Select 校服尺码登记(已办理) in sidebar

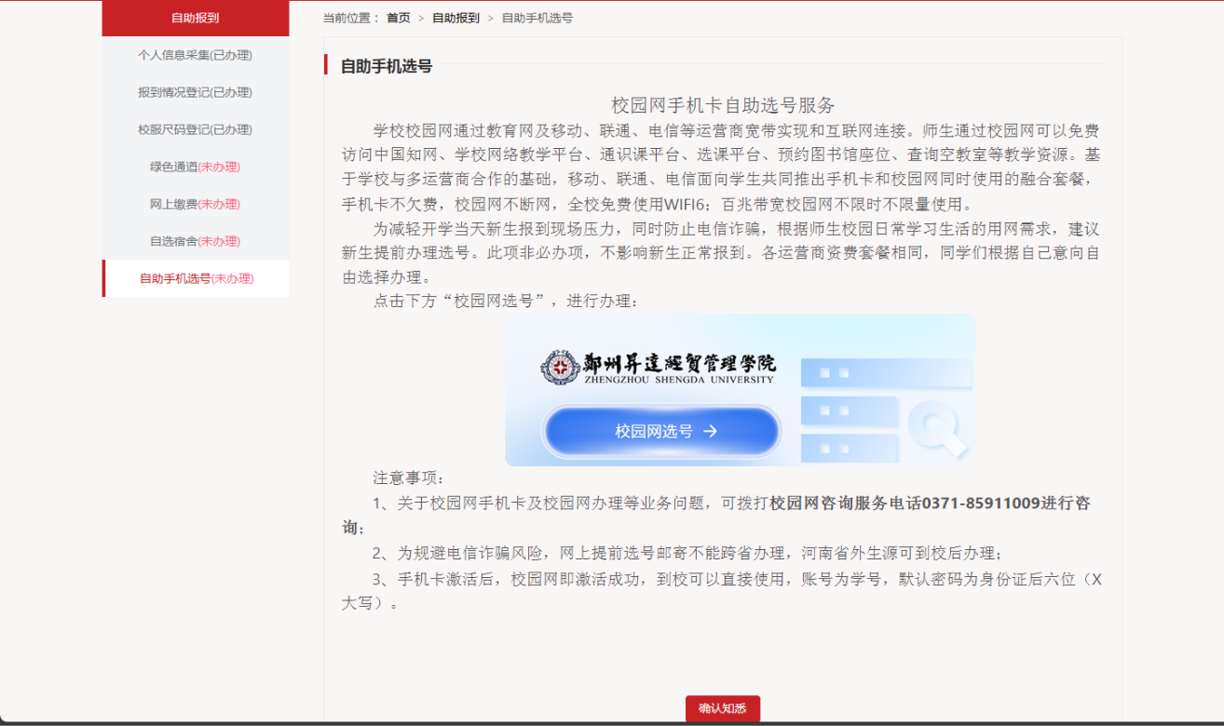(x=196, y=129)
